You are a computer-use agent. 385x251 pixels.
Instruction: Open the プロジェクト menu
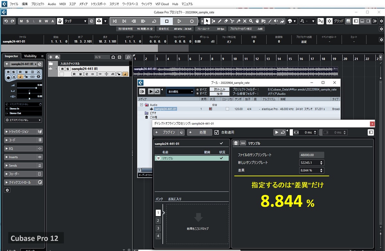38,4
